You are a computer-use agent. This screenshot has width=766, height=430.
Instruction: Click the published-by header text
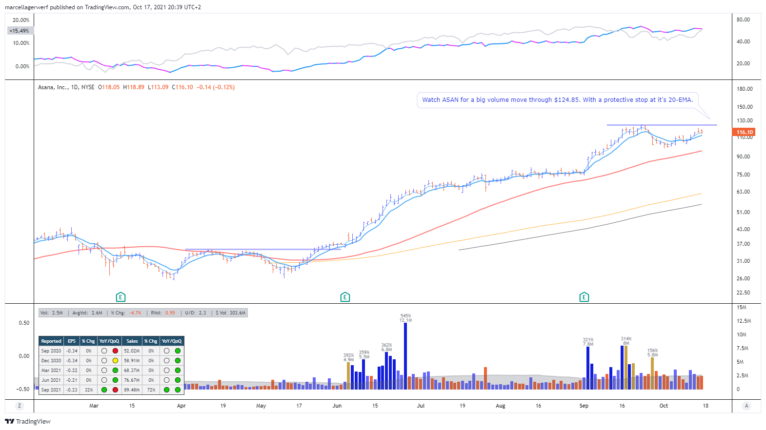point(102,7)
